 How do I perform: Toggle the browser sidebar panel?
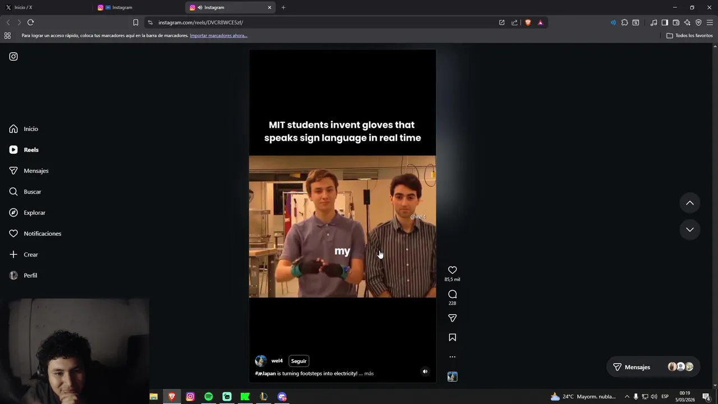665,22
